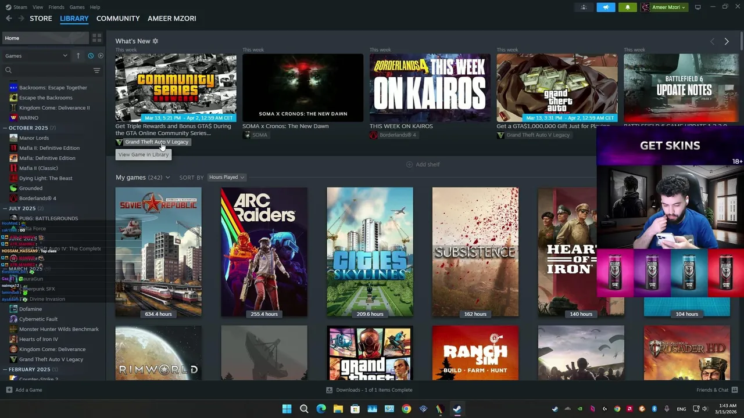
Task: Open Windows taskbar search
Action: click(304, 409)
